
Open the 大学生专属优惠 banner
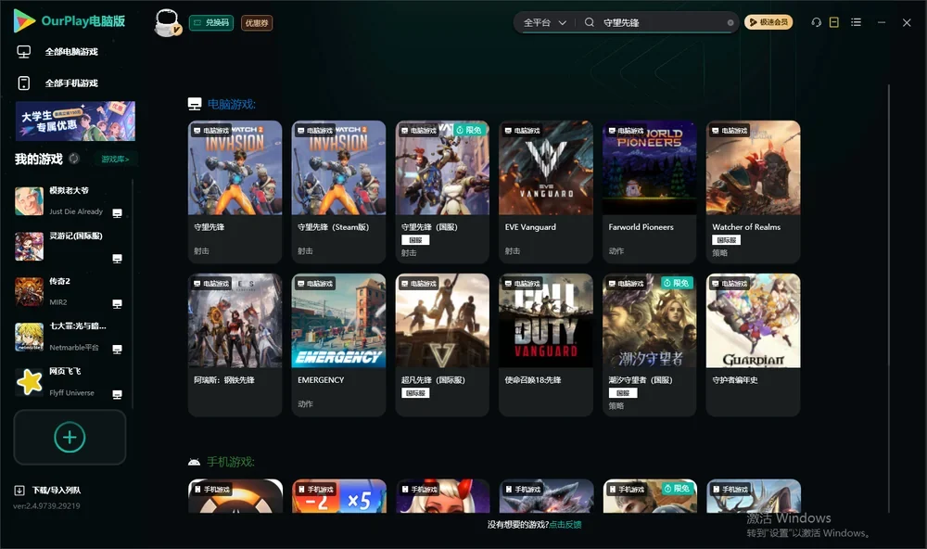click(76, 121)
